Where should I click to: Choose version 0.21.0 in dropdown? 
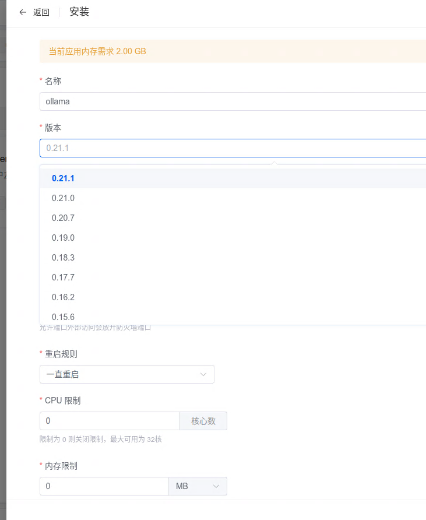[63, 198]
